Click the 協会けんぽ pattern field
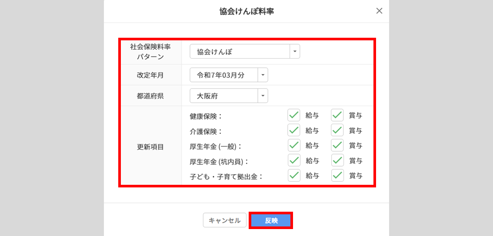 [240, 52]
